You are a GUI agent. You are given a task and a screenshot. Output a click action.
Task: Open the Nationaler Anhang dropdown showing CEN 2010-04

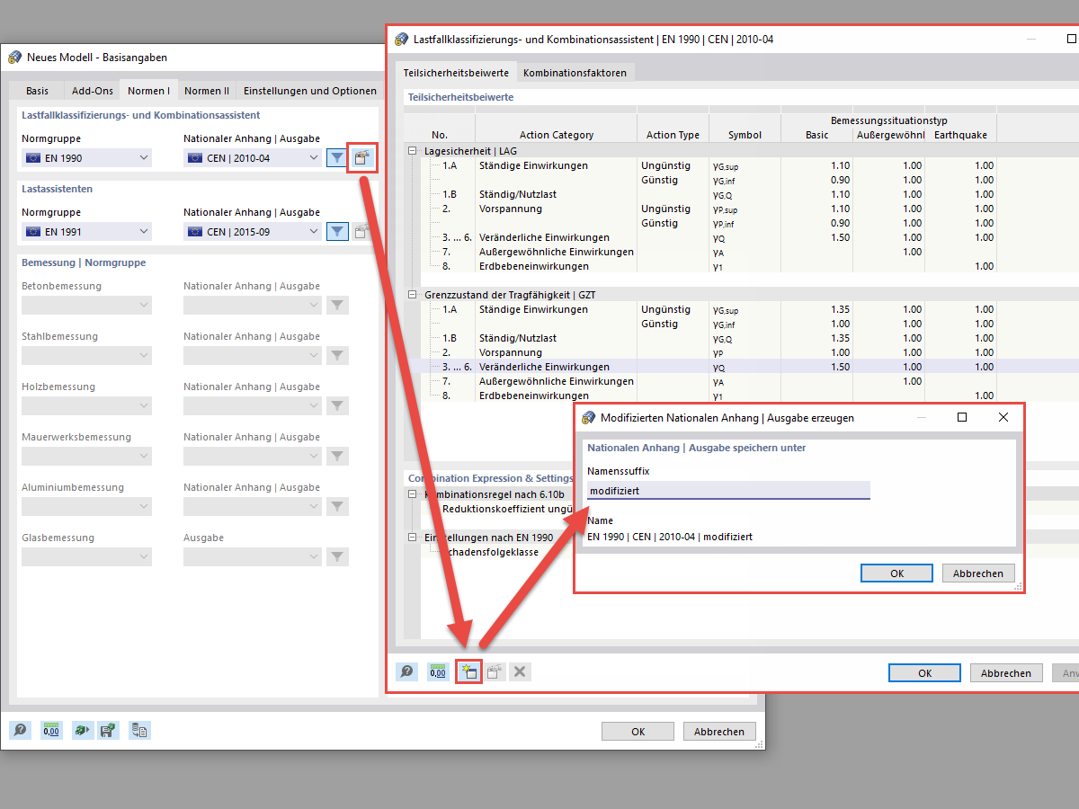(252, 157)
